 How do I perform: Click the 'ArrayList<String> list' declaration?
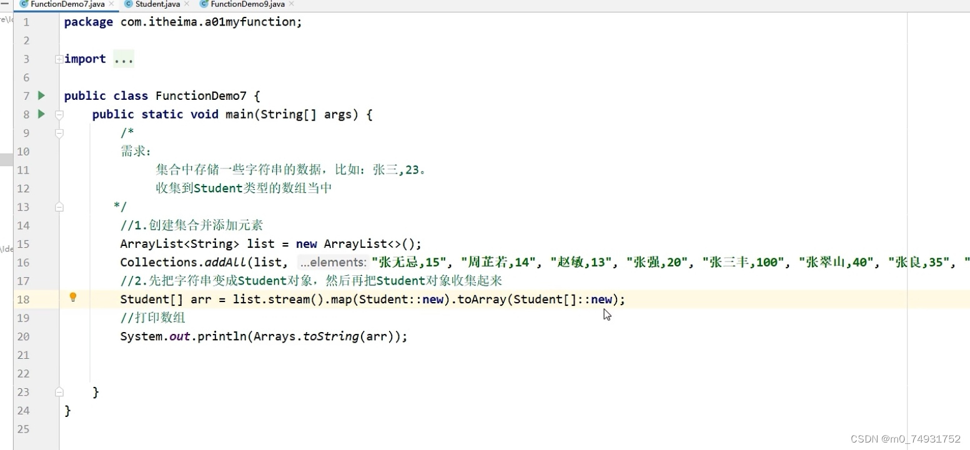click(197, 244)
